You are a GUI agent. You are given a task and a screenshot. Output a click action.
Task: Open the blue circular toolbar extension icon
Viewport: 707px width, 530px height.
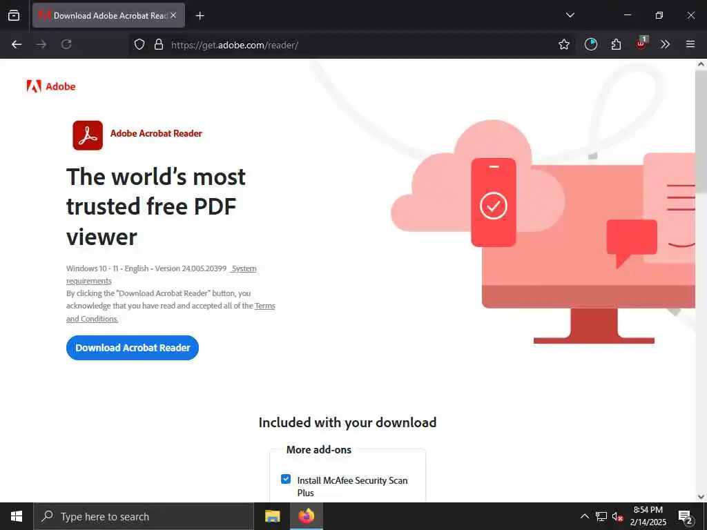591,44
